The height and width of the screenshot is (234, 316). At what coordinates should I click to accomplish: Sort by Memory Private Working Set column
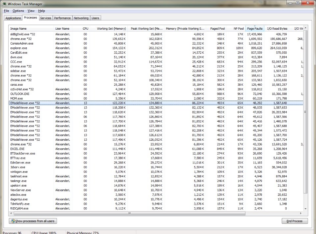coord(185,29)
